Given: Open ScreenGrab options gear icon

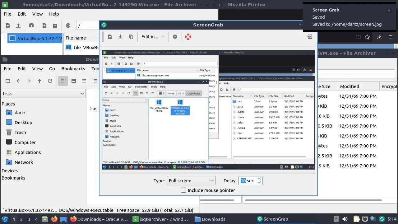Looking at the screenshot, I should pos(175,37).
